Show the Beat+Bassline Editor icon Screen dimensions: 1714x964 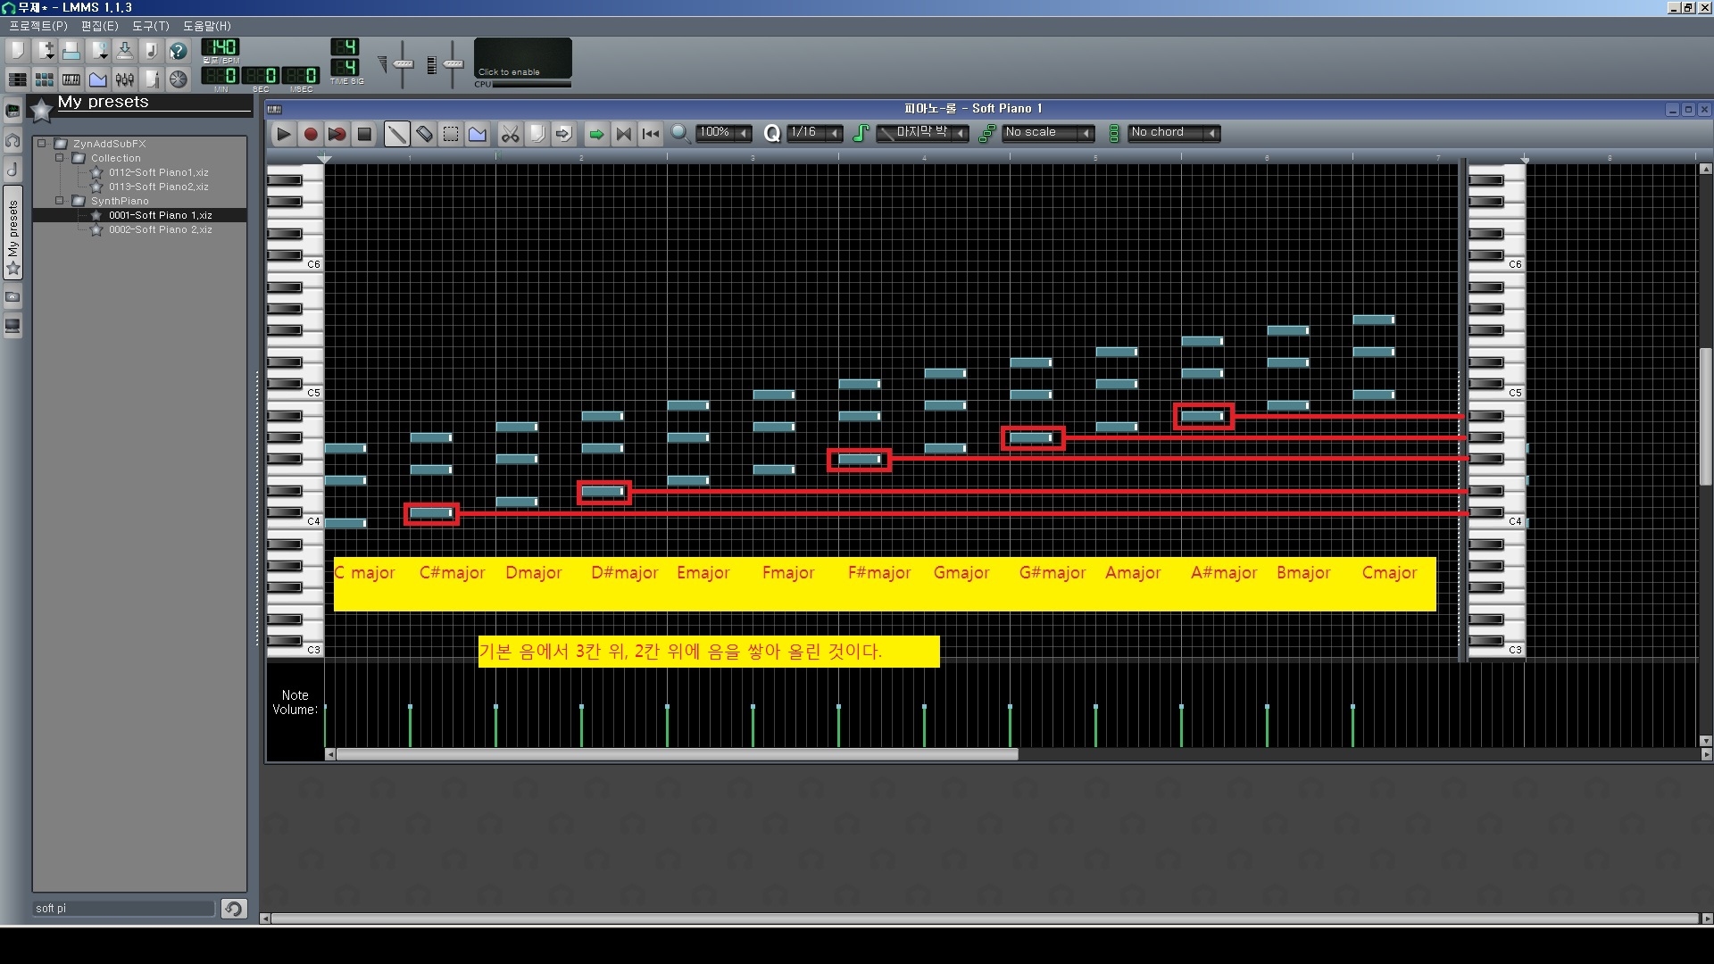tap(44, 79)
